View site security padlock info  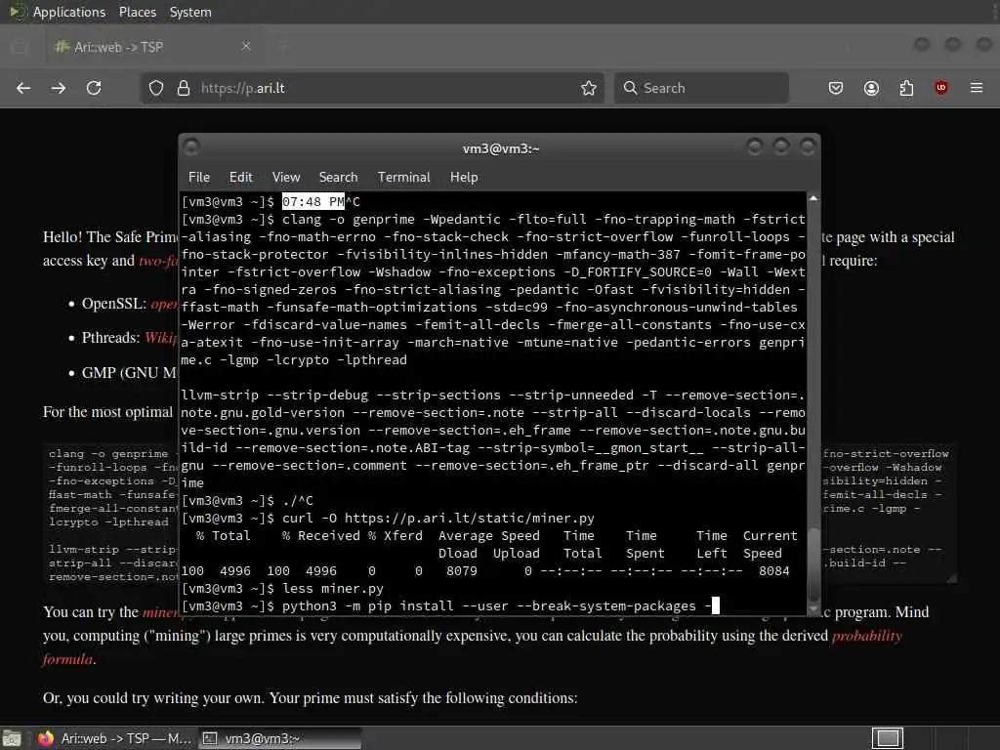[x=184, y=88]
